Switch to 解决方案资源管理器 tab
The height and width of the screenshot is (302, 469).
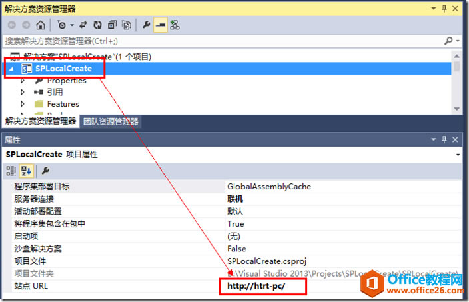click(41, 121)
